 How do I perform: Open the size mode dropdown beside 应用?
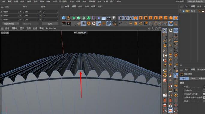click(30, 24)
